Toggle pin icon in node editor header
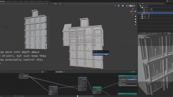The width and height of the screenshot is (173, 97). point(64,72)
